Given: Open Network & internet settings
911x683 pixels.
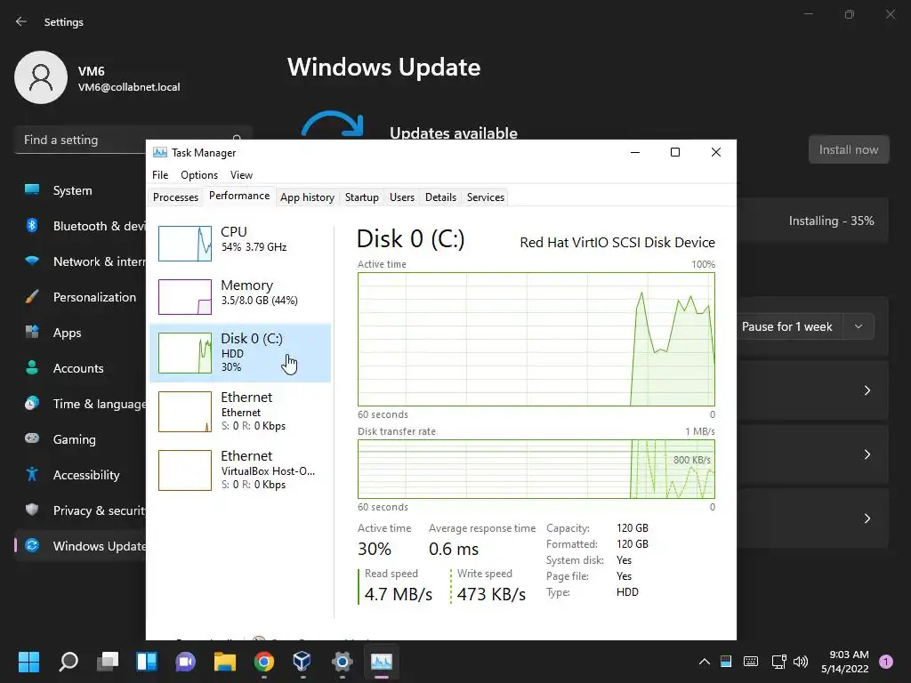Looking at the screenshot, I should (x=80, y=261).
